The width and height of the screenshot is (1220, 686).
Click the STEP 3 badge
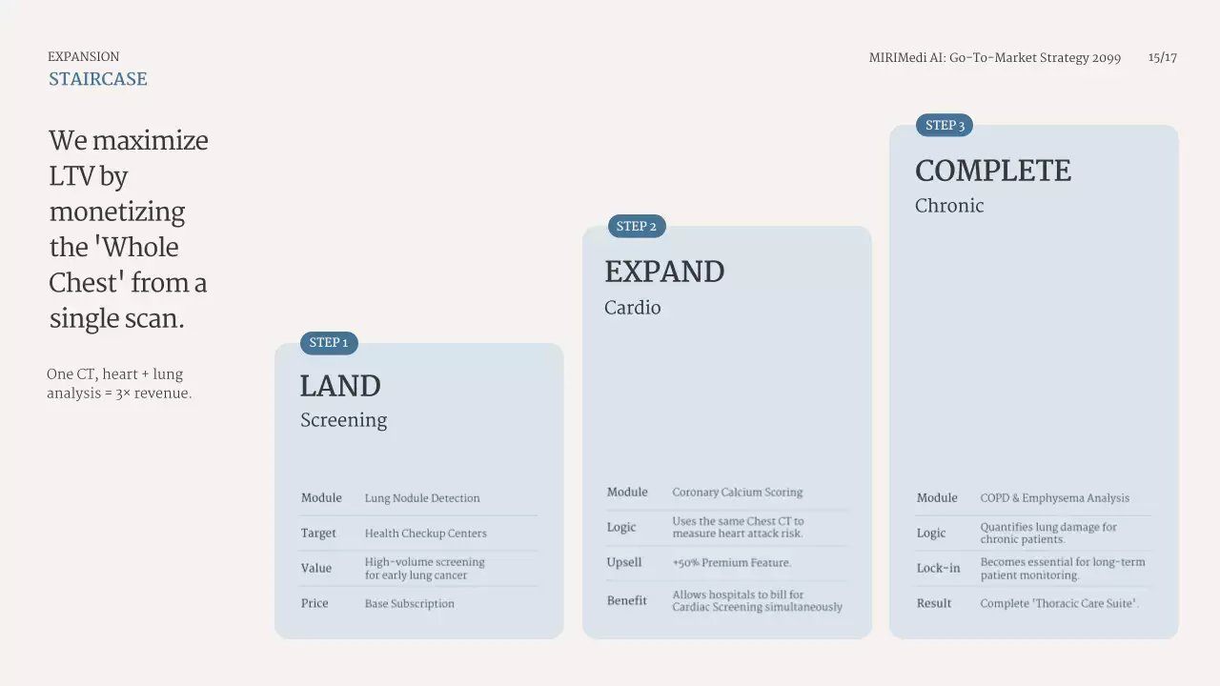tap(945, 126)
